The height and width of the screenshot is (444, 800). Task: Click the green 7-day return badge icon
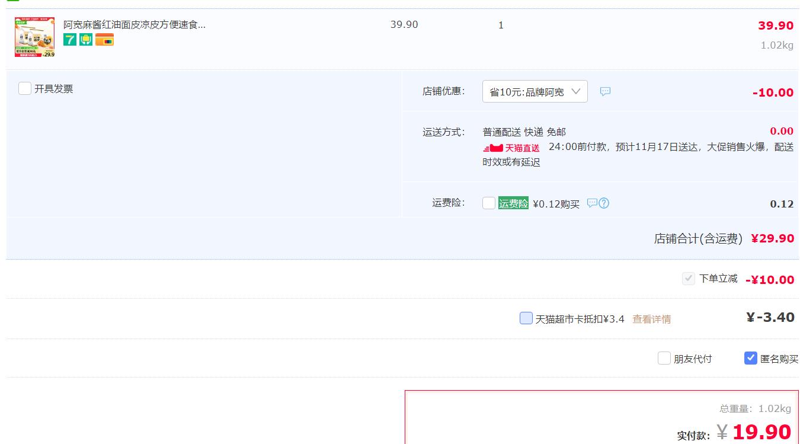point(70,40)
